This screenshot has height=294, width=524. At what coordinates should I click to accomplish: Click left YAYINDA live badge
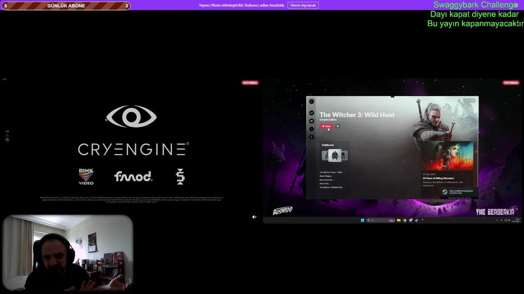250,83
